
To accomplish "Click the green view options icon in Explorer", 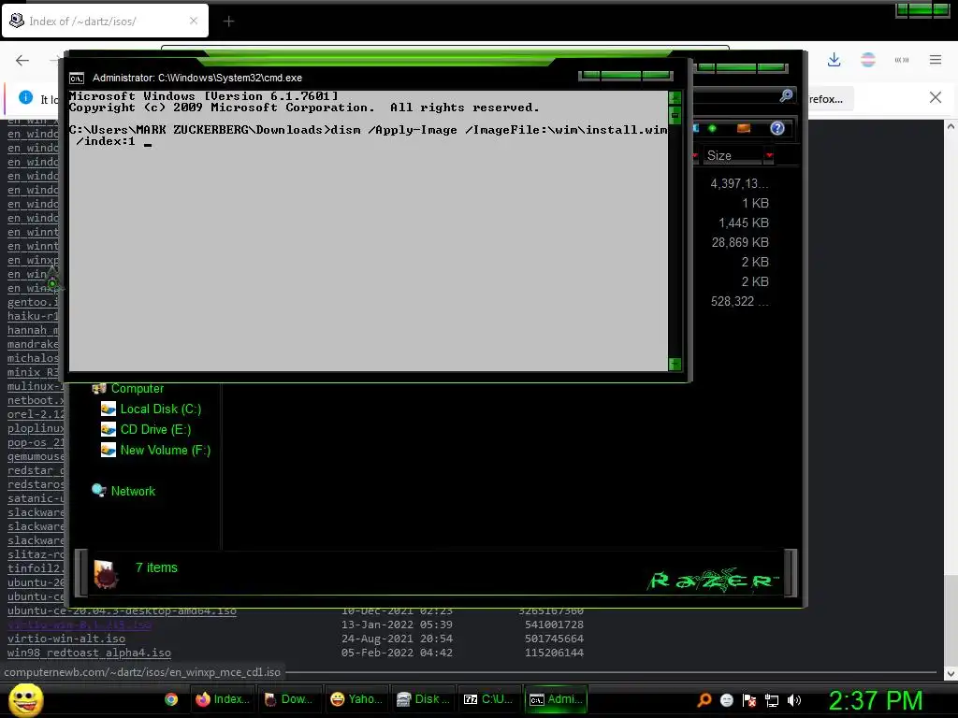I will tap(712, 128).
